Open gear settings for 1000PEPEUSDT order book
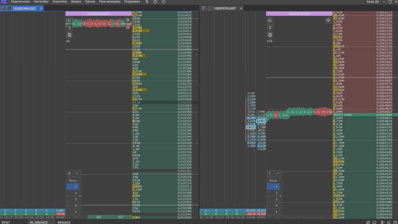The width and height of the screenshot is (398, 224). [328, 20]
